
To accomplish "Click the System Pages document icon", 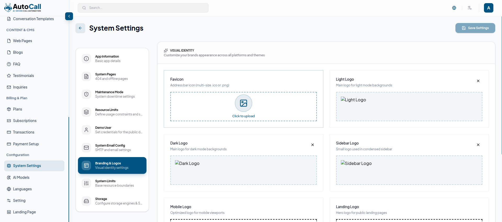I will tap(86, 76).
